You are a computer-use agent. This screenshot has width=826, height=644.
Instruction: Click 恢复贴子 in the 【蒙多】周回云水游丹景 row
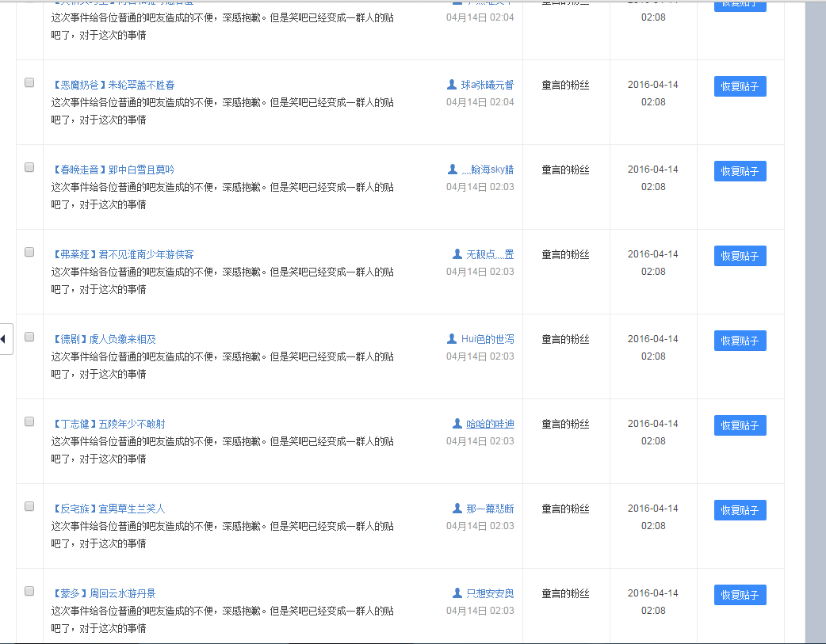(740, 595)
